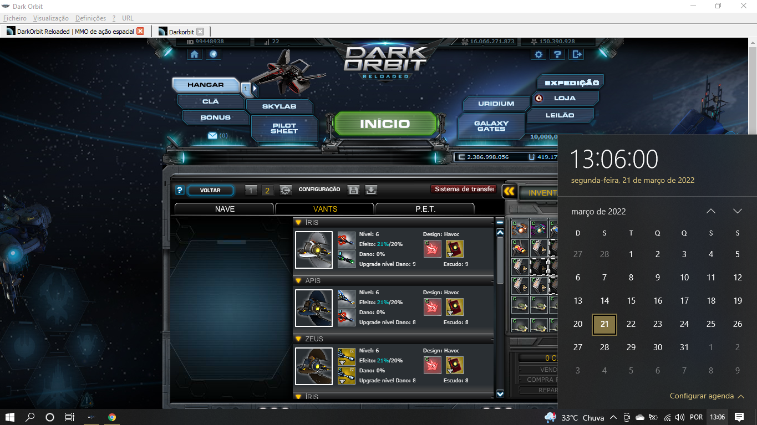Click the green INÍCIO button
This screenshot has width=757, height=425.
(385, 124)
